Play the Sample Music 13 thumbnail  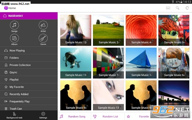click(x=108, y=95)
